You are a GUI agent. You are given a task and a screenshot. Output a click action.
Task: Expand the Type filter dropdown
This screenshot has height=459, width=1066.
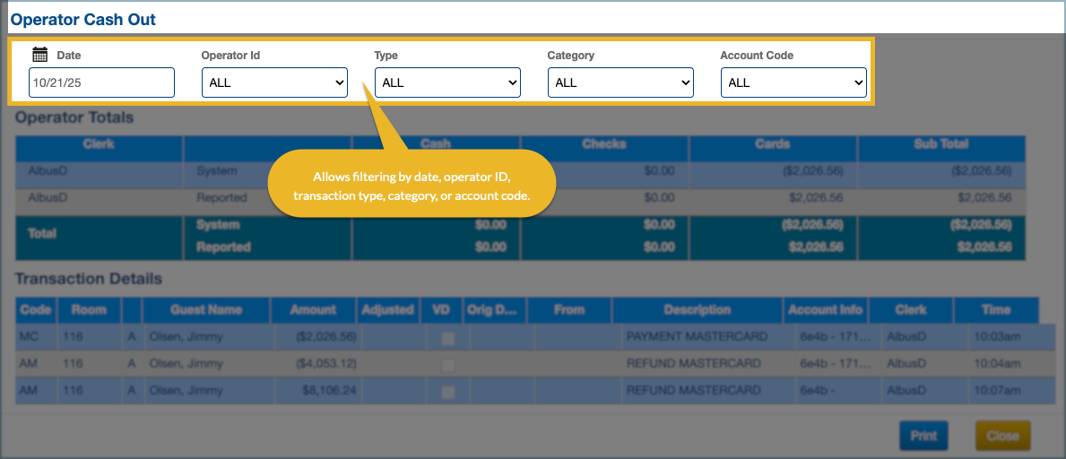(x=447, y=82)
